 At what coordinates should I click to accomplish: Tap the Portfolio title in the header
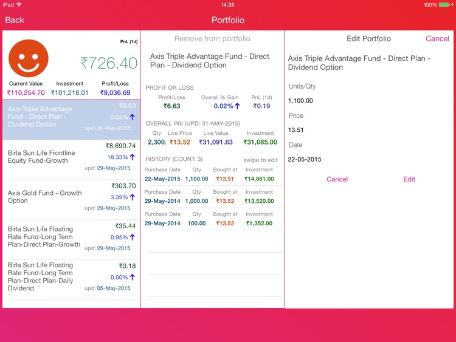point(228,20)
